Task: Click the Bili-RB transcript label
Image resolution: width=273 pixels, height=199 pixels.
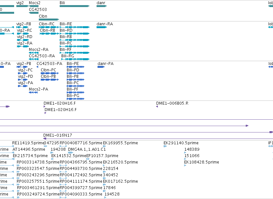Action: coord(66,37)
